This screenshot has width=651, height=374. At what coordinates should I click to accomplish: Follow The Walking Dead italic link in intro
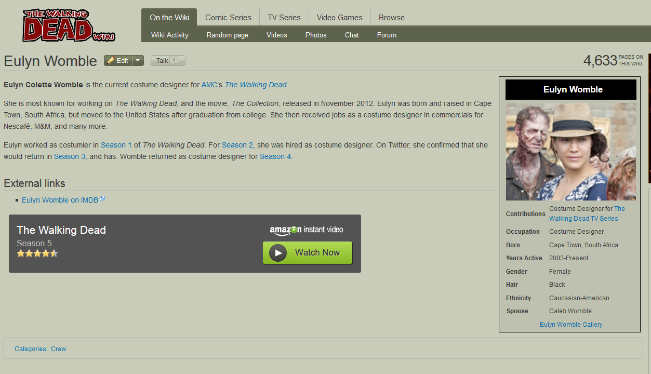tap(256, 85)
